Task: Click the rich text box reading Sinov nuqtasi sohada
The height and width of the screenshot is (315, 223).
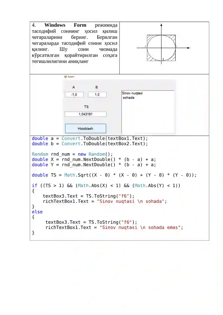Action: pos(148,112)
